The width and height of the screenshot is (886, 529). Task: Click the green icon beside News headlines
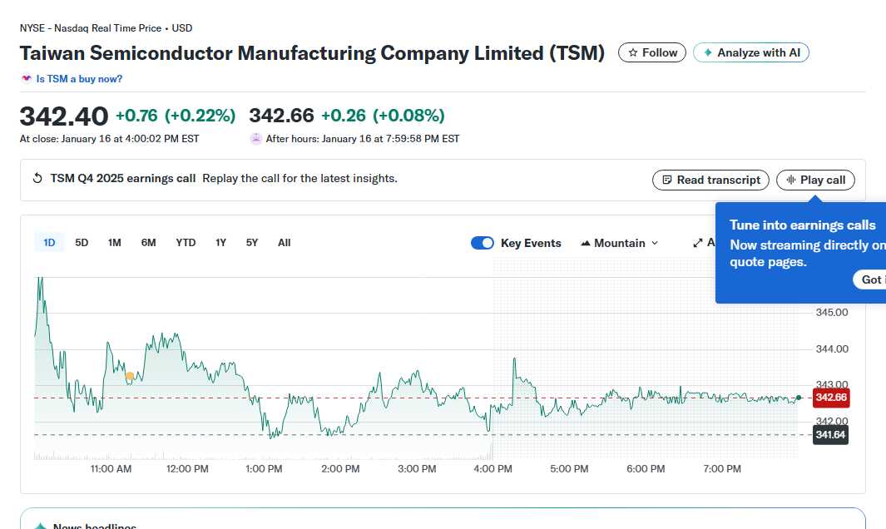40,525
